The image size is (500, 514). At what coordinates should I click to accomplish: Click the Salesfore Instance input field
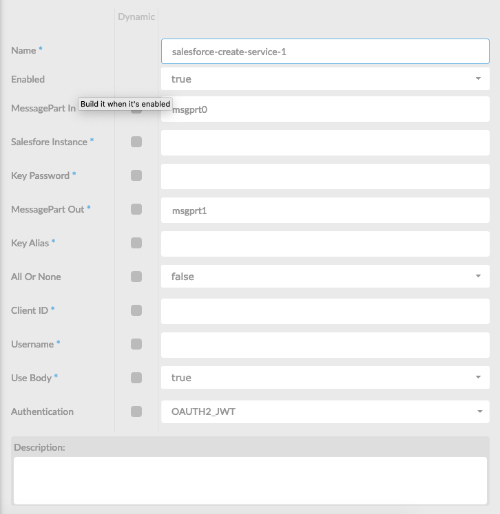(325, 143)
